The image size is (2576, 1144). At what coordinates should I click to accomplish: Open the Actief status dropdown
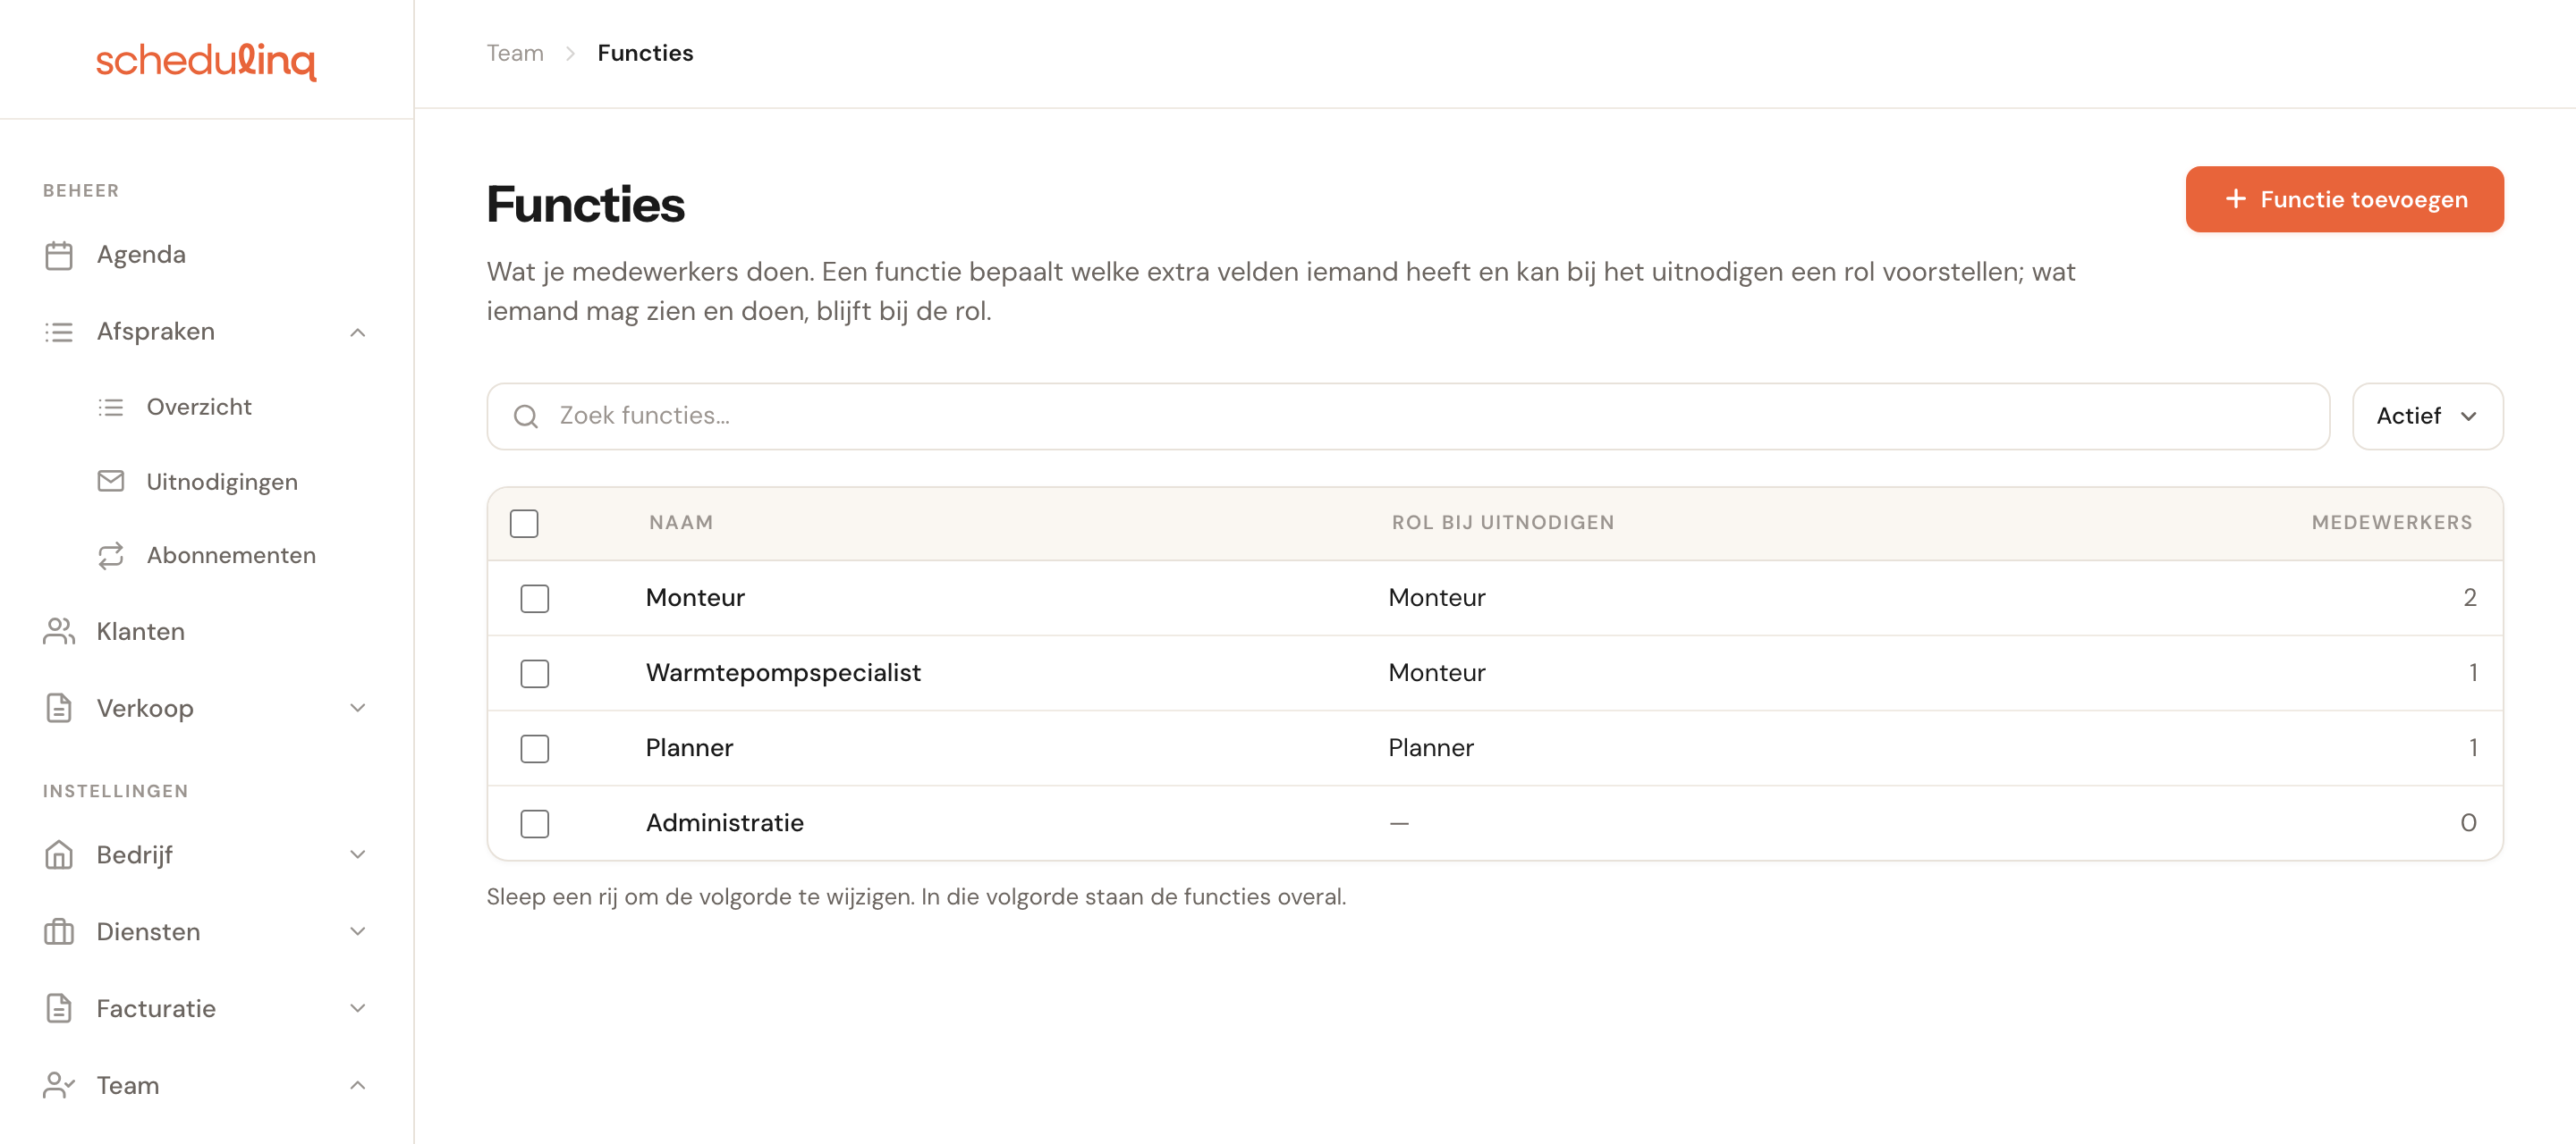2427,416
